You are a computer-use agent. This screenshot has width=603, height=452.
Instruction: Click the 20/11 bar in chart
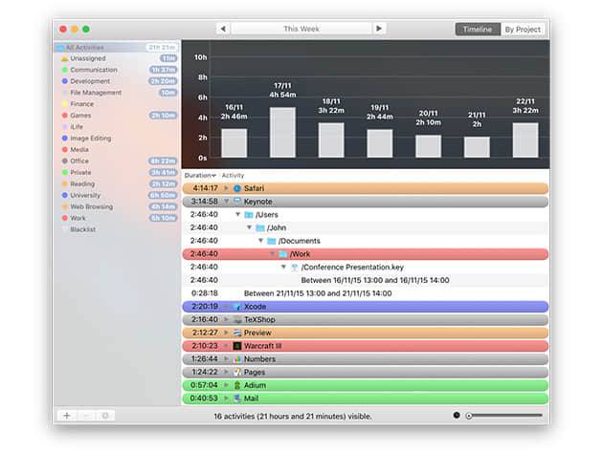pos(428,146)
